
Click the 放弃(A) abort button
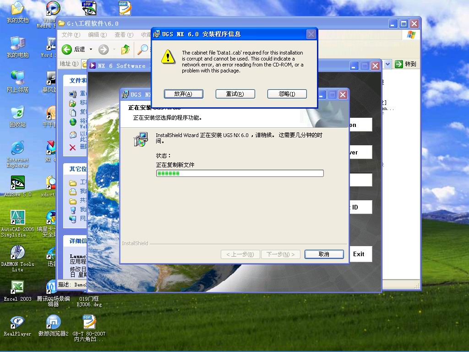pos(183,94)
